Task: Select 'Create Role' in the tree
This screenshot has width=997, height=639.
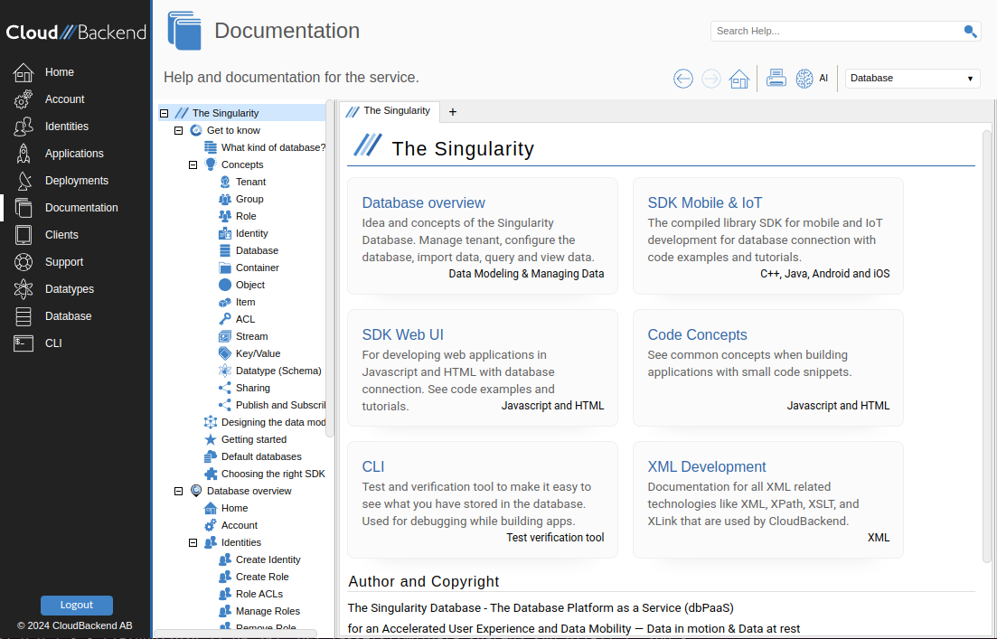Action: 262,577
